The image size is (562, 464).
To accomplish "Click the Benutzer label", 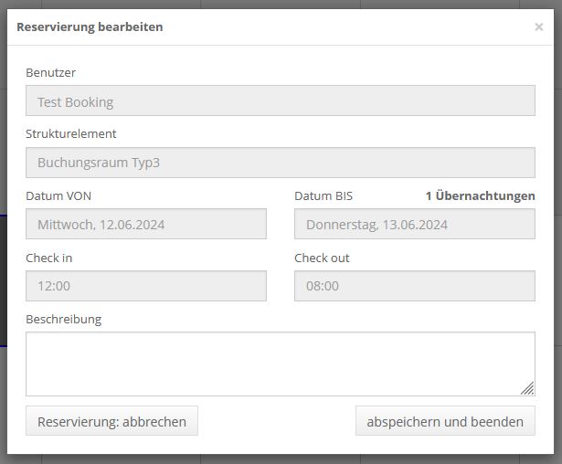I will pos(51,72).
